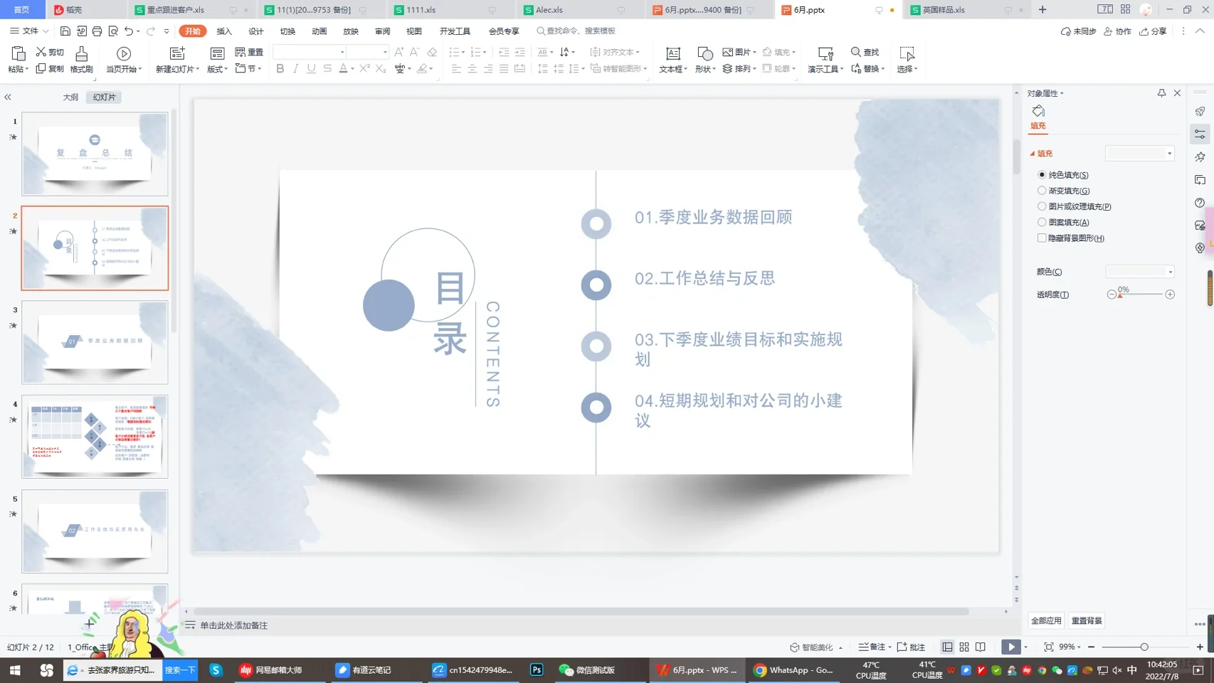Toggle normal view layout button
The height and width of the screenshot is (683, 1214).
click(x=947, y=647)
